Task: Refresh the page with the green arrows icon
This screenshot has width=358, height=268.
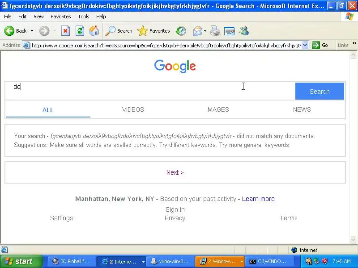Action: pos(80,31)
